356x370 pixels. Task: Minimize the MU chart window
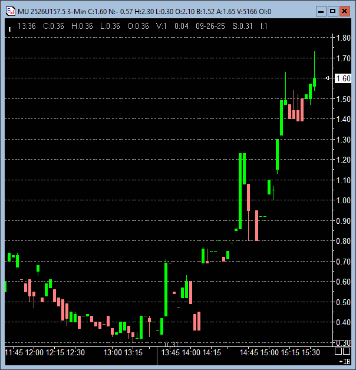[320, 11]
